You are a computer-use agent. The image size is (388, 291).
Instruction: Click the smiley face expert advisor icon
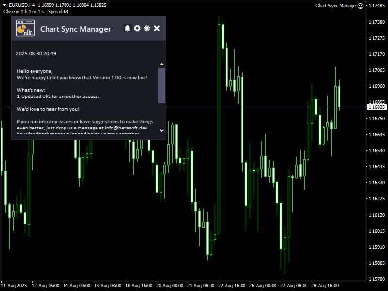(361, 6)
